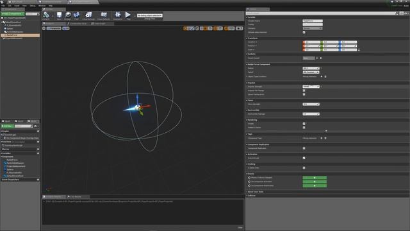410x231 pixels.
Task: Toggle Impulse Vel Change checkbox
Action: pyautogui.click(x=304, y=90)
